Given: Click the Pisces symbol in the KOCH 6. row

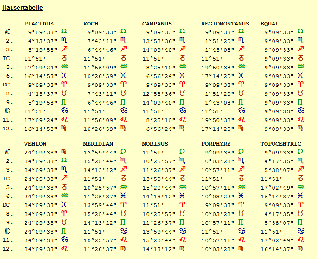Looking at the screenshot, I should click(123, 75).
